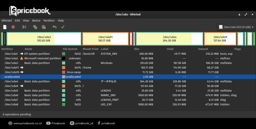This screenshot has height=129, width=256.
Task: Click the Resize/Move partition icon
Action: pyautogui.click(x=24, y=27)
